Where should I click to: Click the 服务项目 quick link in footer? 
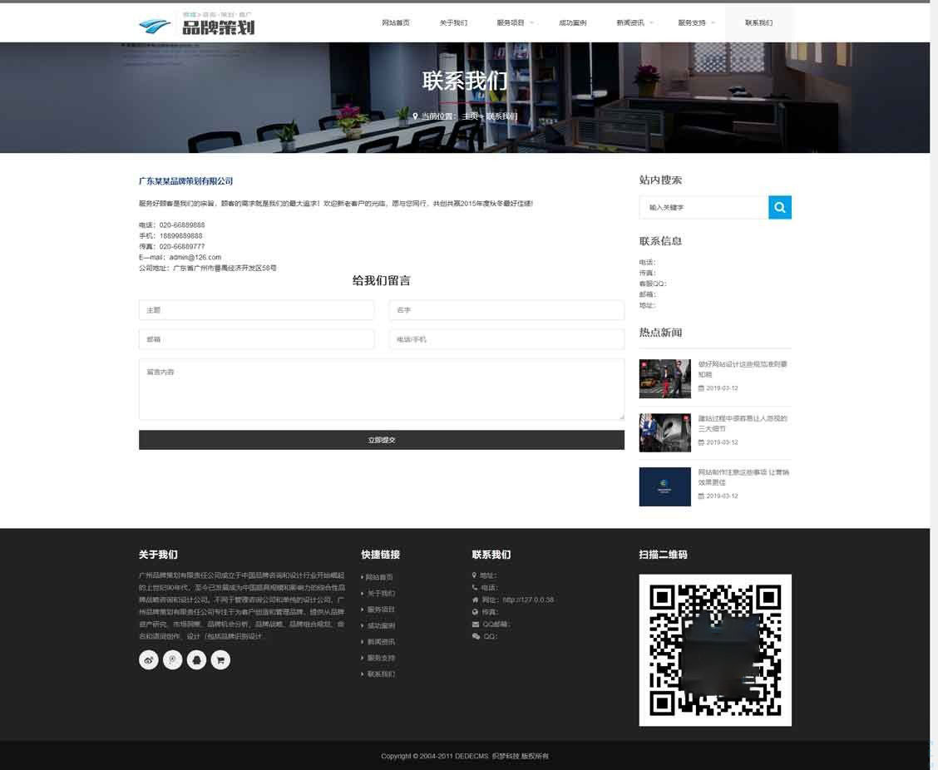(x=381, y=609)
